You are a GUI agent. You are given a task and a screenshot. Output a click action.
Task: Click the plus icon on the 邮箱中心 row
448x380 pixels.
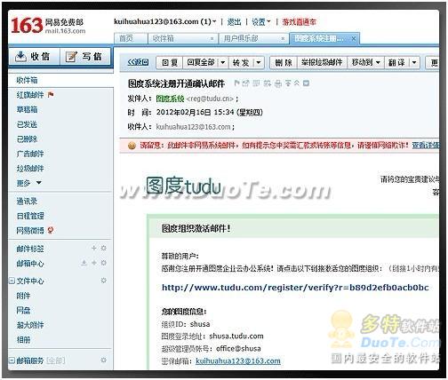(x=94, y=263)
